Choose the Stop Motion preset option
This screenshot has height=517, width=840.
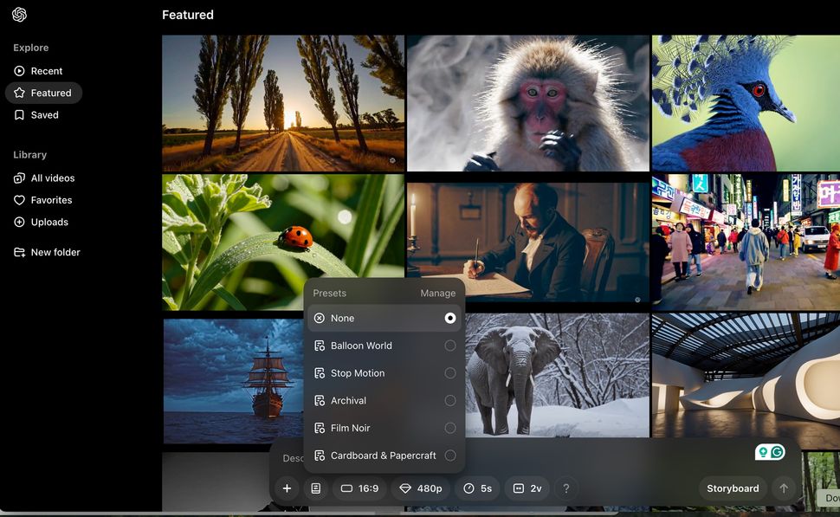384,373
